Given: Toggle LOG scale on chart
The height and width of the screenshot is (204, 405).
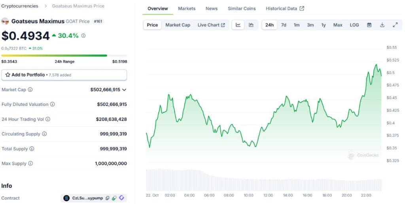Looking at the screenshot, I should (x=354, y=25).
